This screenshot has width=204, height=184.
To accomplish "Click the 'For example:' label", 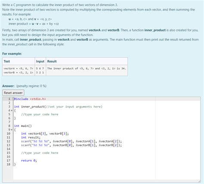I will point(12,54).
